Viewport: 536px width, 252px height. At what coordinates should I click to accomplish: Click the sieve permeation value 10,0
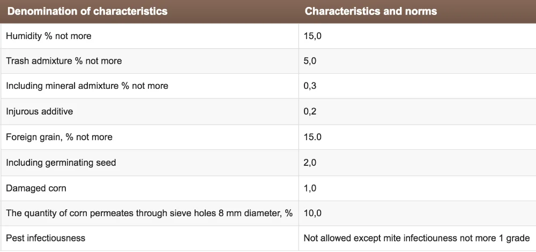tap(312, 213)
